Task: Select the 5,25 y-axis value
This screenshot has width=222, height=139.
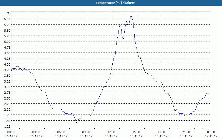Action: click(7, 36)
